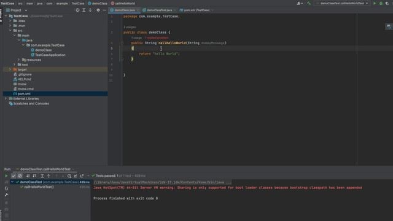The width and height of the screenshot is (393, 221).
Task: Click the red related problem hint link
Action: 157,37
